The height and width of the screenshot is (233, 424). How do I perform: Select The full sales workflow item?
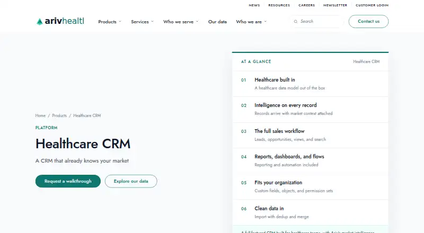pos(310,135)
